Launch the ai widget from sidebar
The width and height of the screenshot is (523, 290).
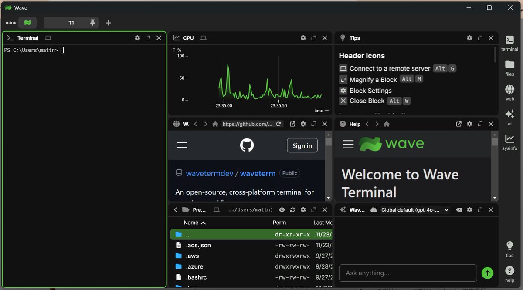[509, 118]
